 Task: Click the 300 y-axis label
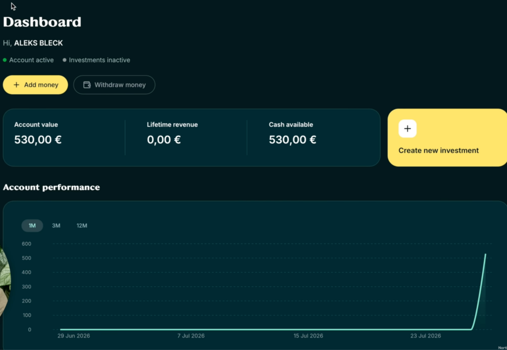pyautogui.click(x=27, y=287)
